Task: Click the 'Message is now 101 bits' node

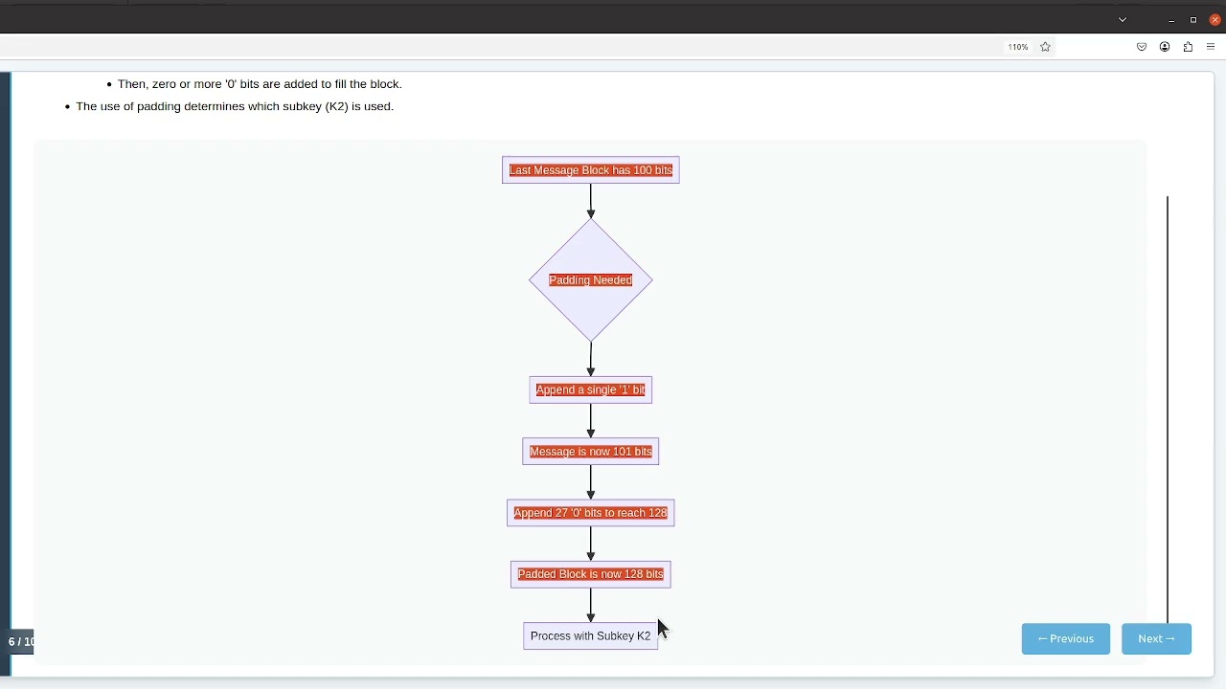Action: pyautogui.click(x=590, y=452)
